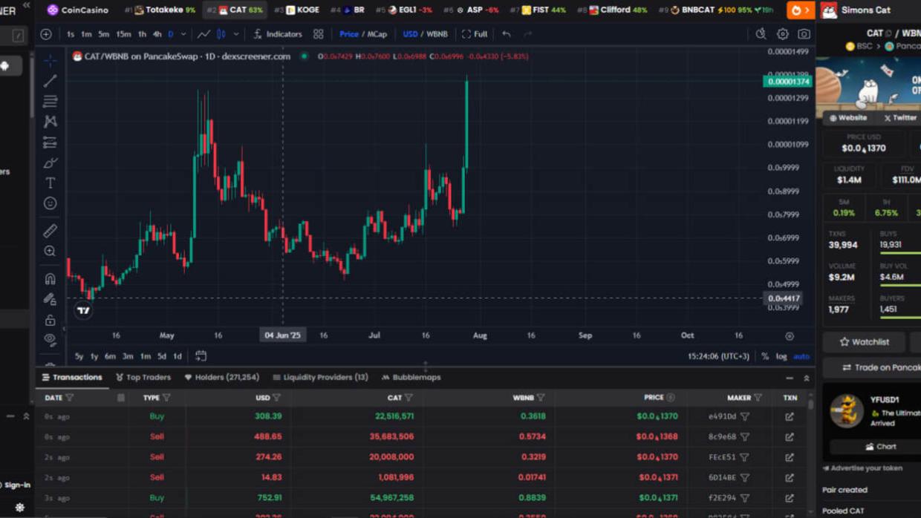Set chart interval to 1s
Screen dimensions: 921x518
point(71,34)
